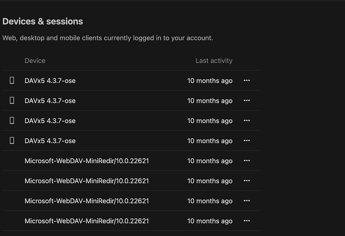The height and width of the screenshot is (236, 345).
Task: Open more options for the first Microsoft-WebDAV-MiniRedir session
Action: (x=246, y=161)
